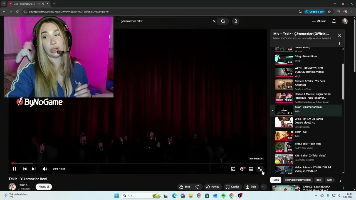Clear the search box with the X
The image size is (356, 200).
[214, 21]
